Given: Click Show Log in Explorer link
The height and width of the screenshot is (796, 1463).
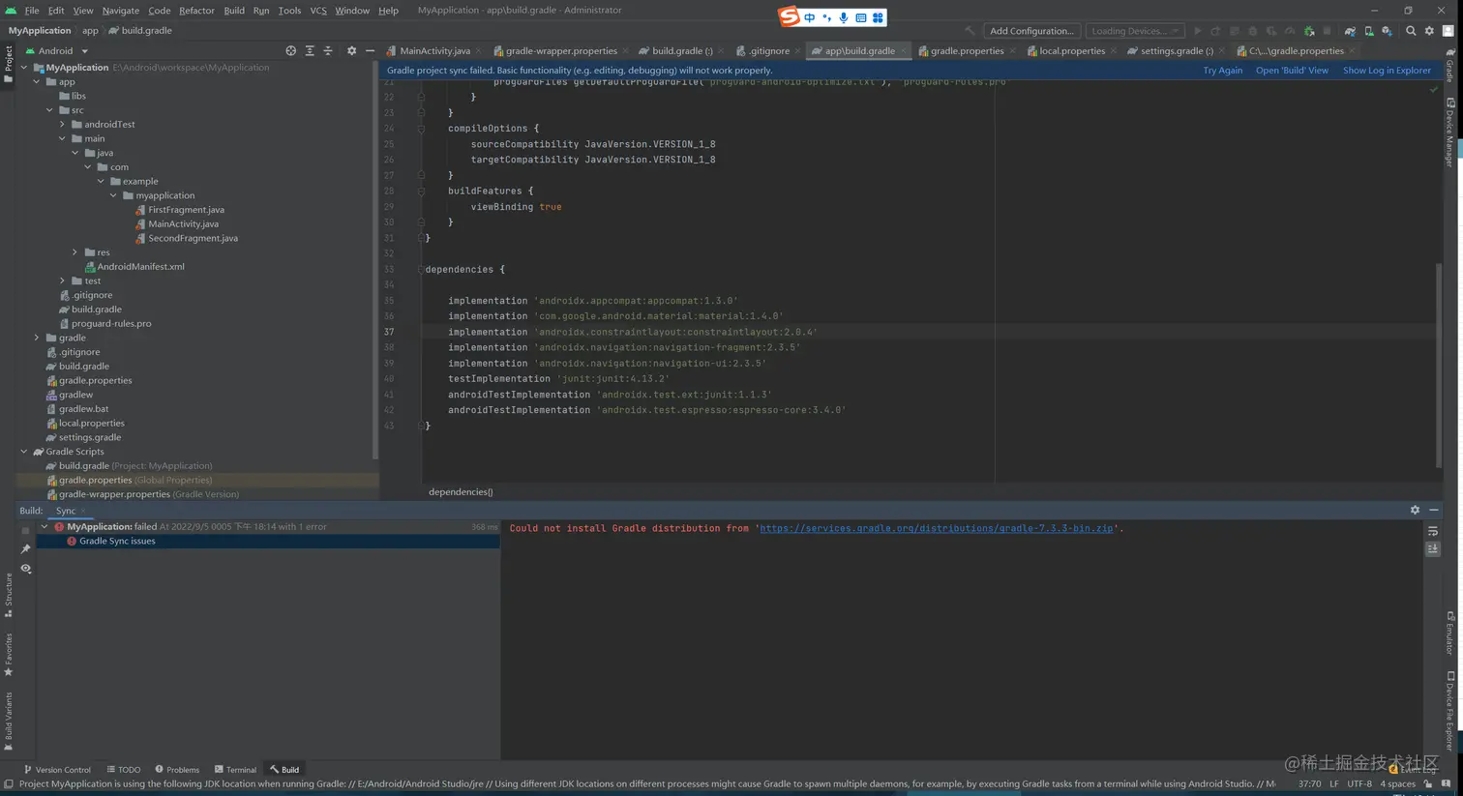Looking at the screenshot, I should pyautogui.click(x=1387, y=71).
